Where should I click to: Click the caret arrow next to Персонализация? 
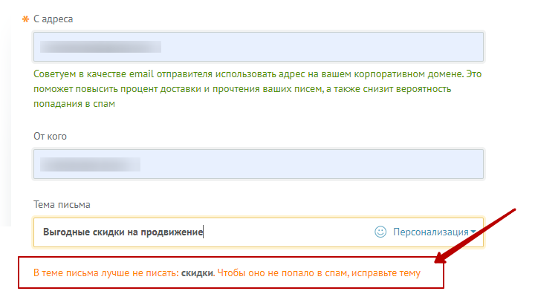[473, 232]
